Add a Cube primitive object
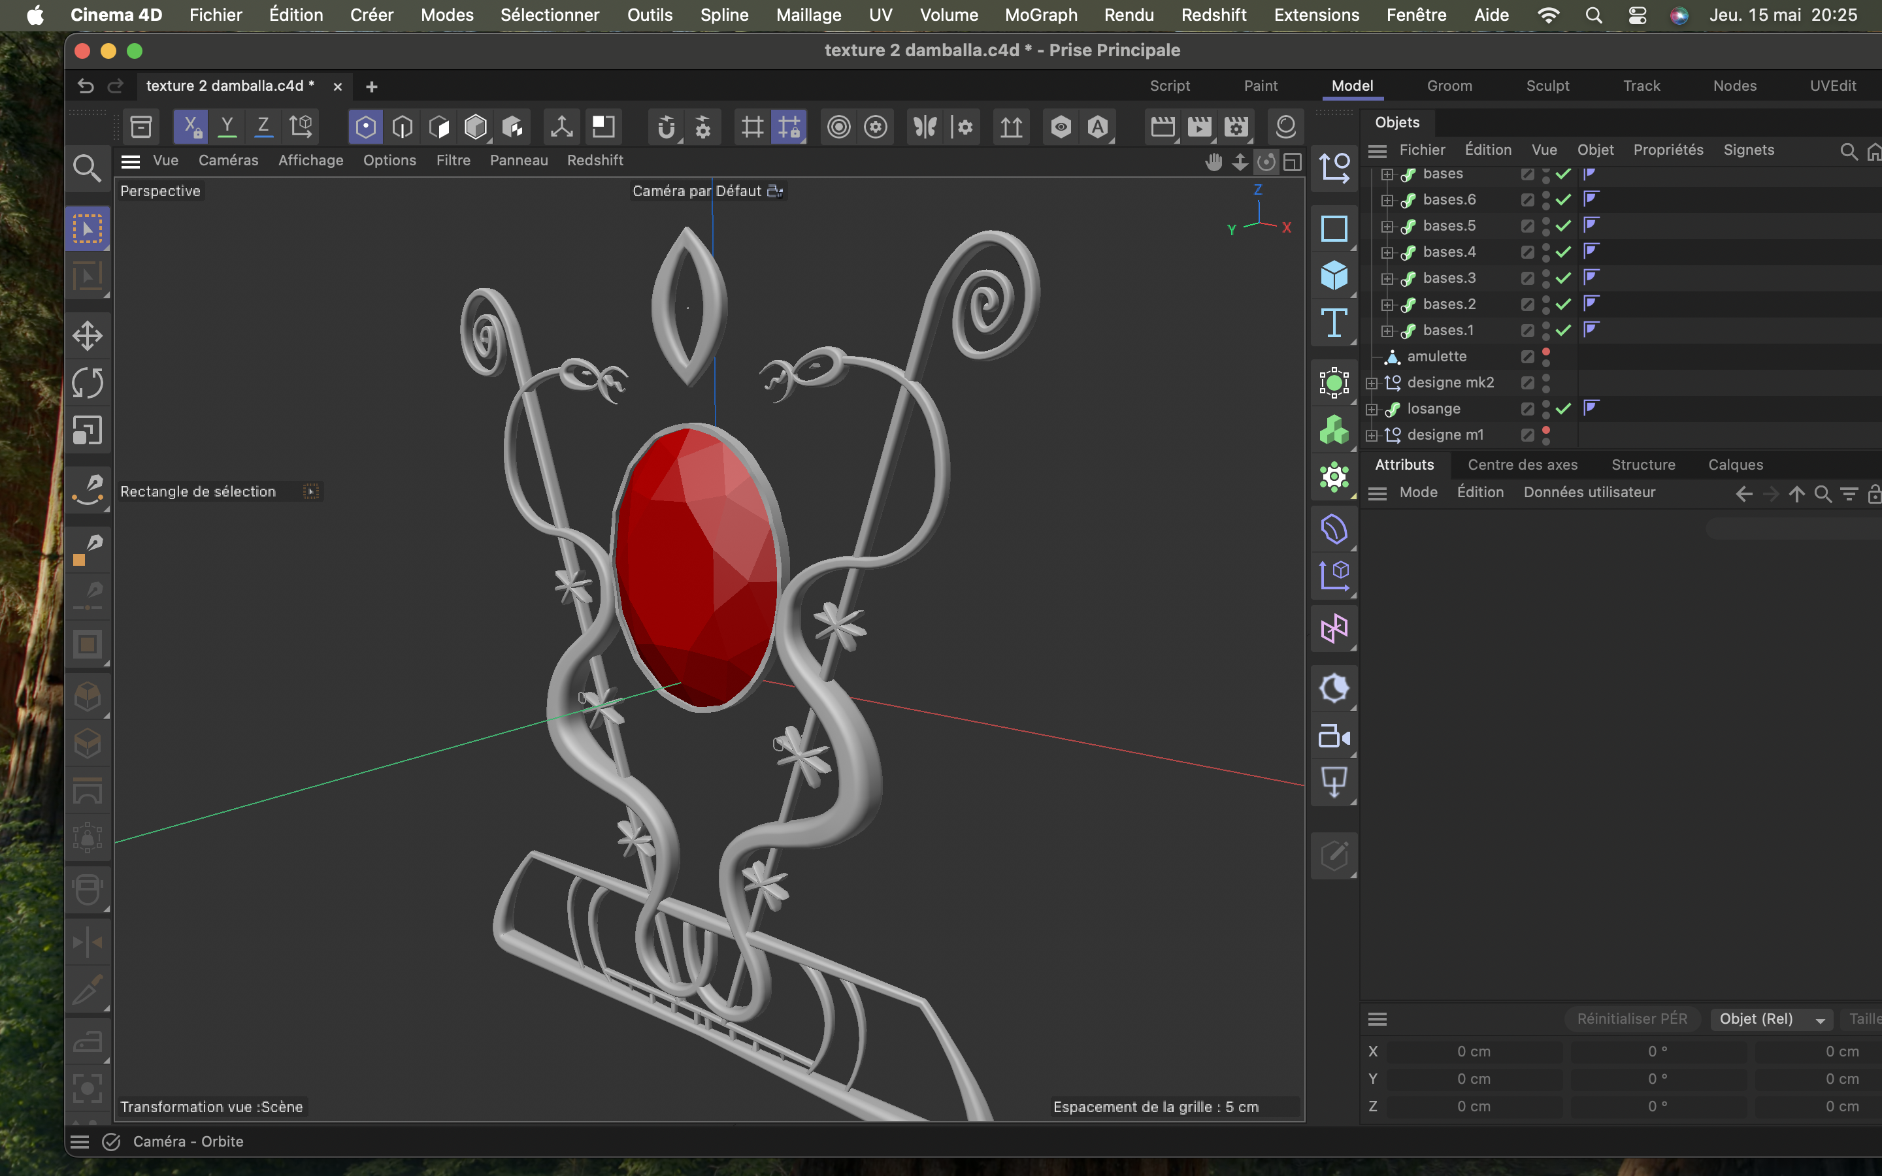Viewport: 1882px width, 1176px height. 1334,275
